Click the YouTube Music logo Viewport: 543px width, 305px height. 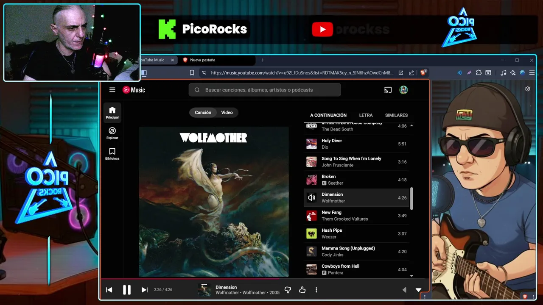pos(134,90)
